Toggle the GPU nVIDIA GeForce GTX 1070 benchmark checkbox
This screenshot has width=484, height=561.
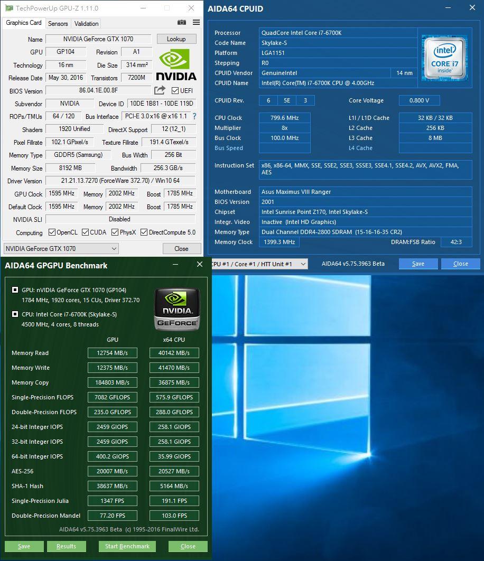[x=15, y=290]
